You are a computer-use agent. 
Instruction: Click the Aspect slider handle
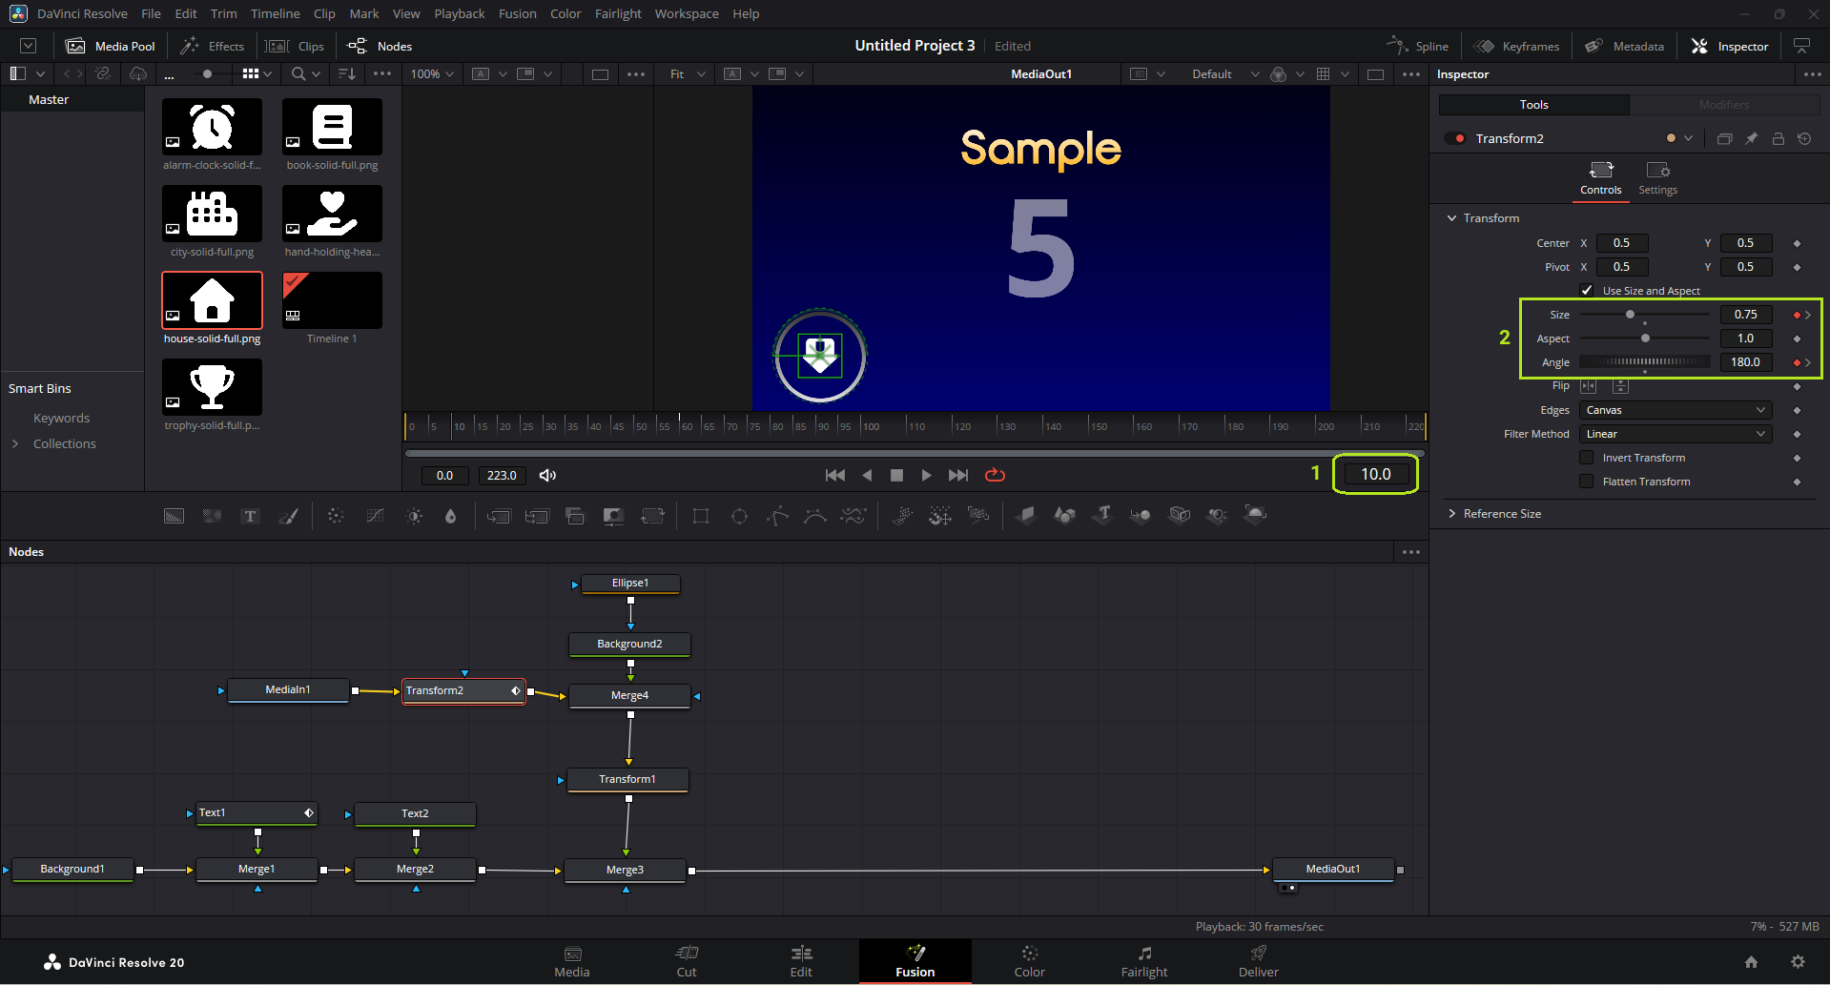(x=1645, y=339)
